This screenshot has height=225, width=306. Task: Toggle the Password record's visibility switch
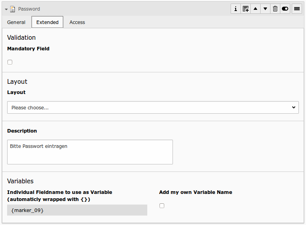(285, 9)
